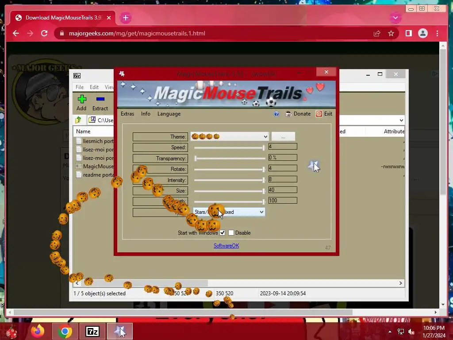
Task: Show hidden system tray icons
Action: click(390, 332)
